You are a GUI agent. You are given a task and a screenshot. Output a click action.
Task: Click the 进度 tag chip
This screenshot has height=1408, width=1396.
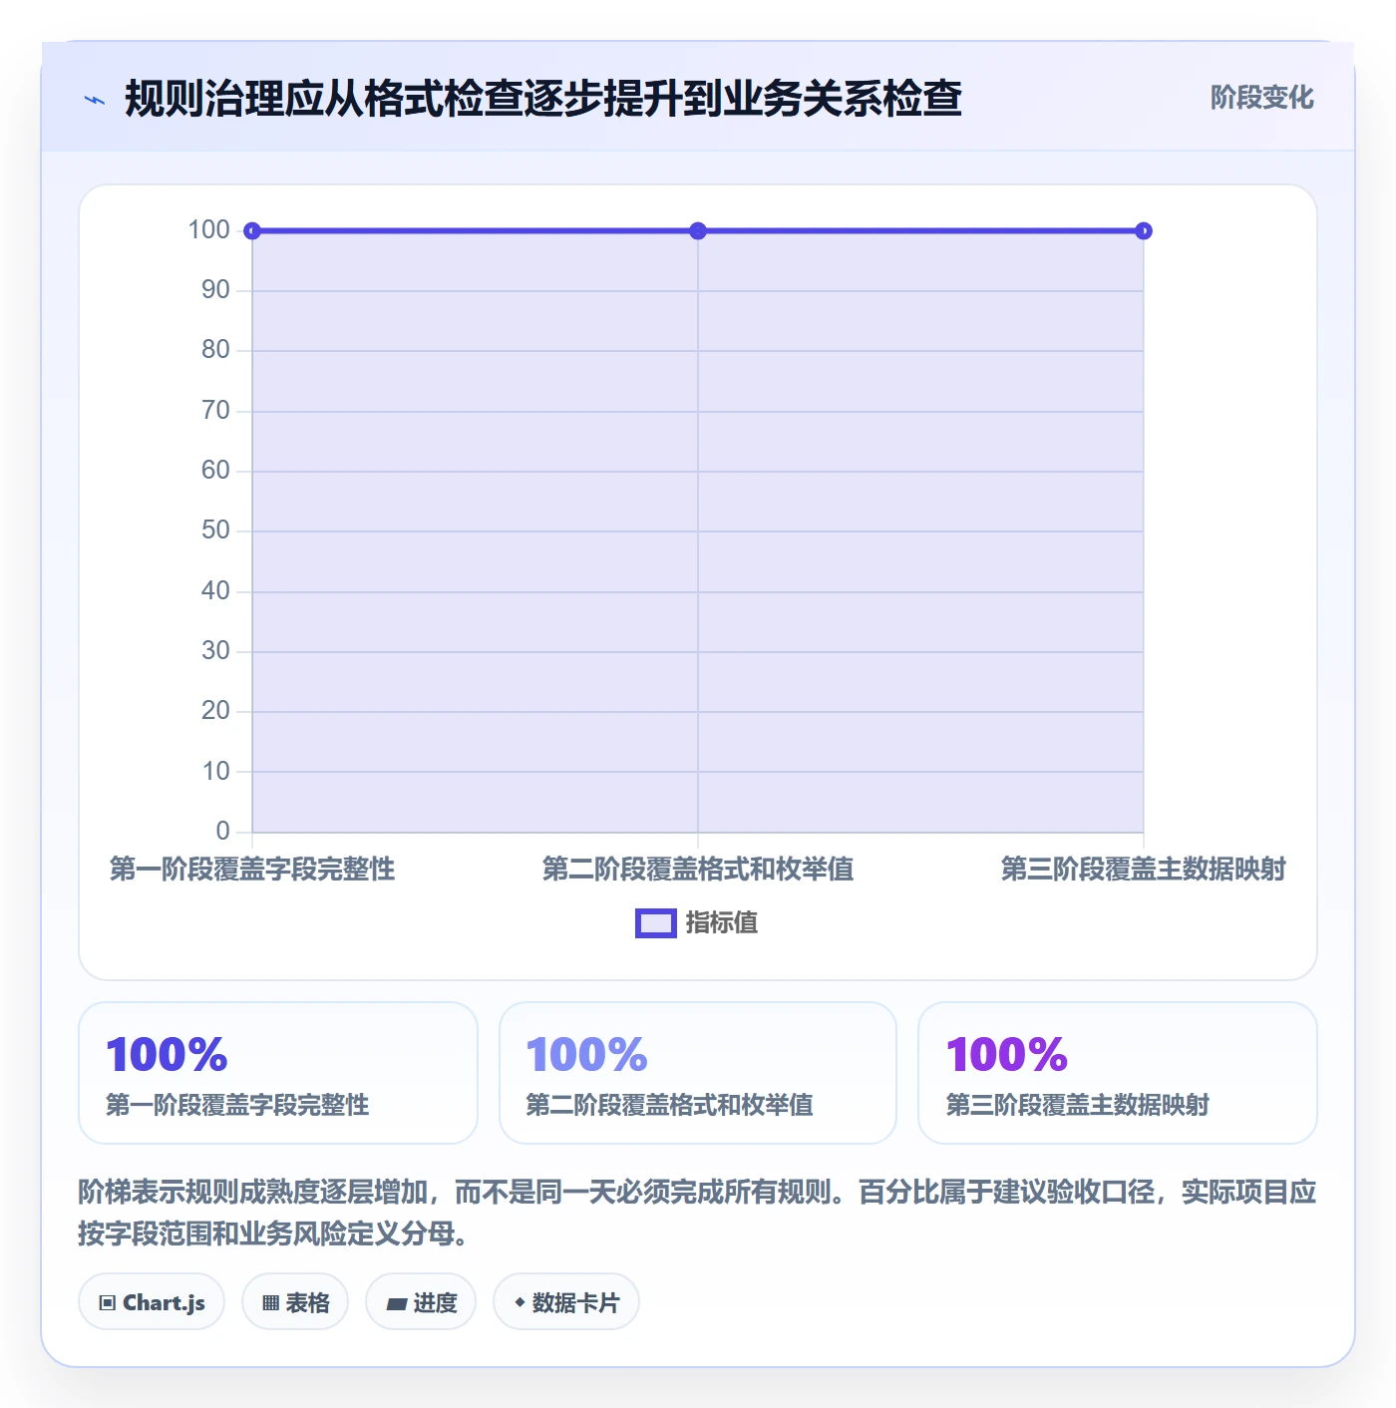[421, 1301]
